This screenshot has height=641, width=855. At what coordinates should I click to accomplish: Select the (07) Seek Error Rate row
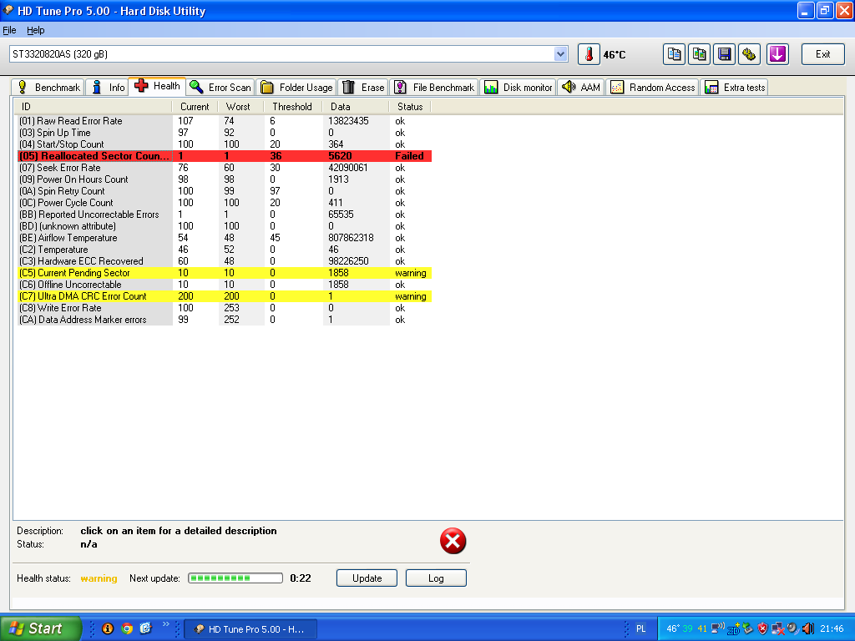225,168
